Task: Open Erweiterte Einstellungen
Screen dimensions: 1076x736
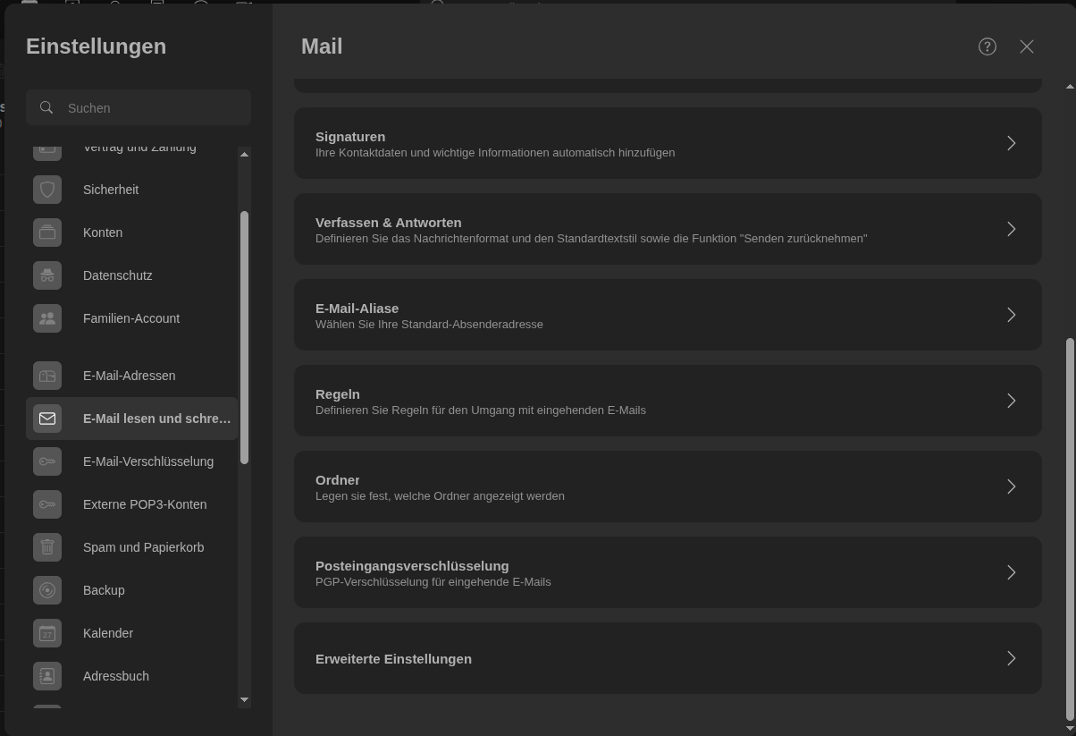Action: pyautogui.click(x=667, y=658)
